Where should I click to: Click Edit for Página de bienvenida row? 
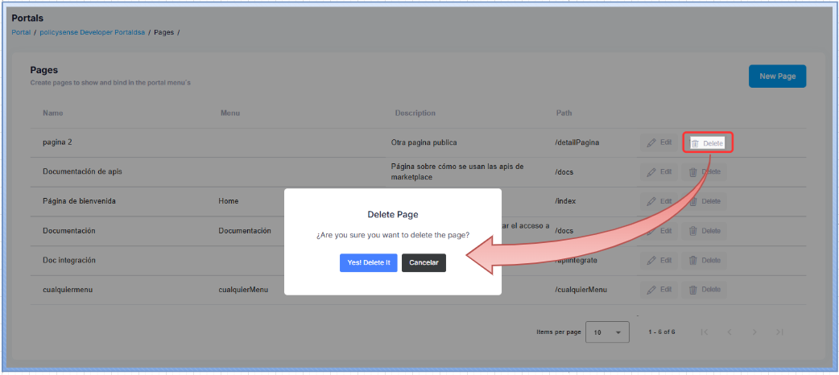[659, 201]
